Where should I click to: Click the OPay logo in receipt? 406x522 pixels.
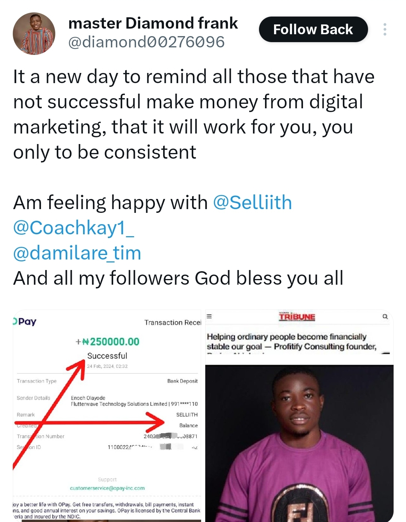[x=25, y=322]
